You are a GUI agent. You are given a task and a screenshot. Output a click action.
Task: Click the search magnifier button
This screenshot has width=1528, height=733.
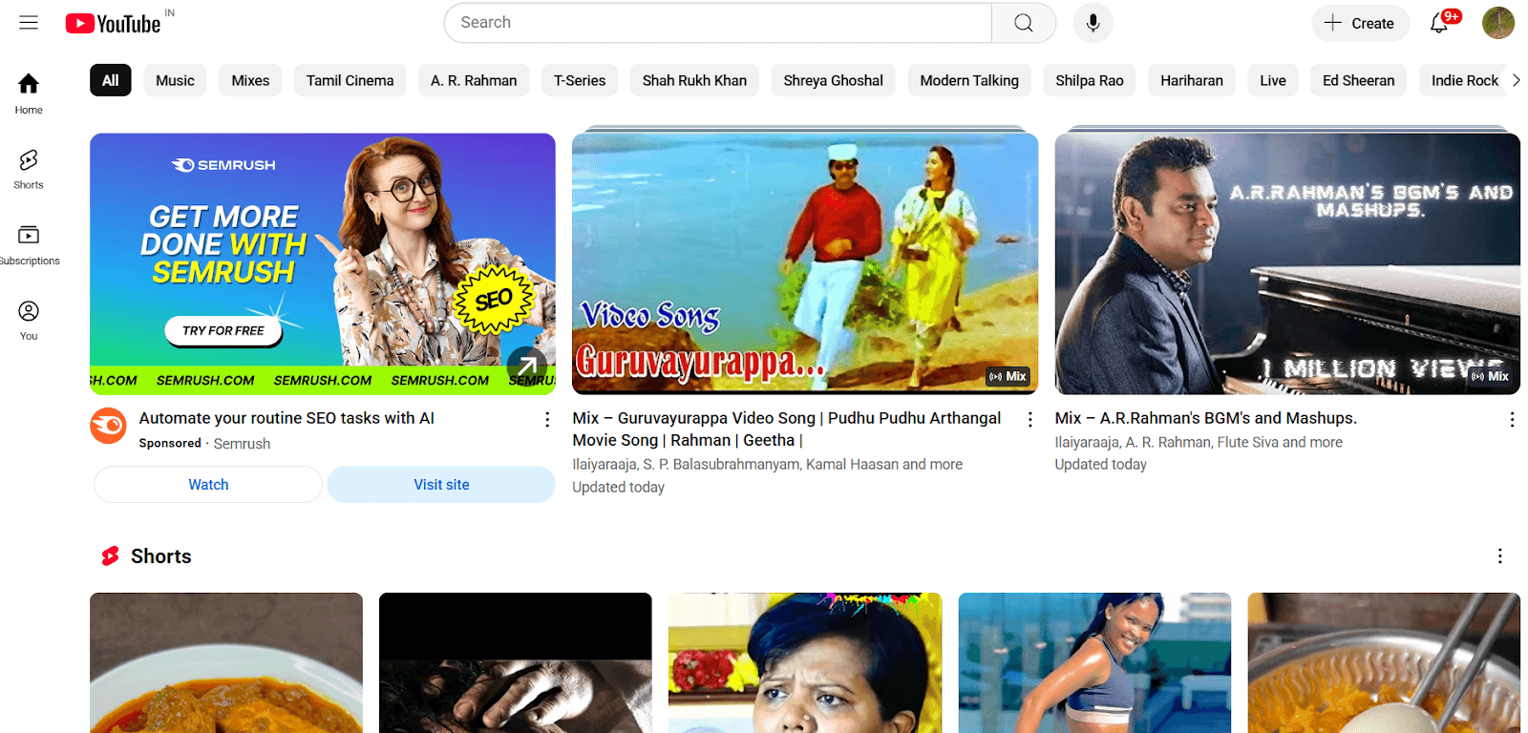1024,23
